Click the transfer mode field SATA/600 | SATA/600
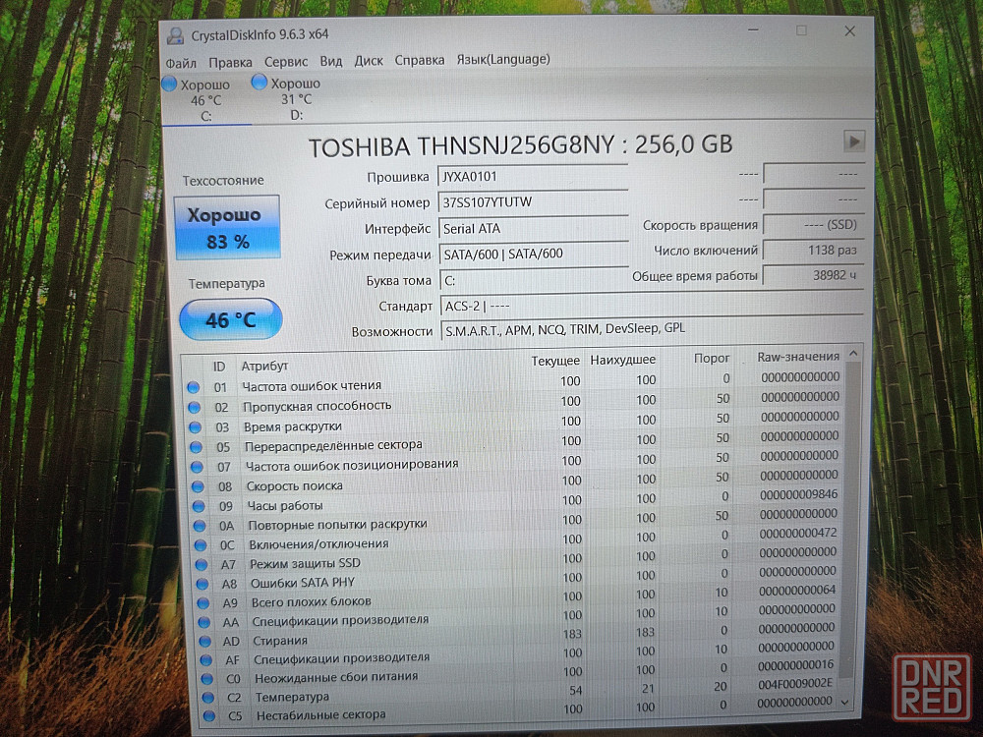 point(534,255)
